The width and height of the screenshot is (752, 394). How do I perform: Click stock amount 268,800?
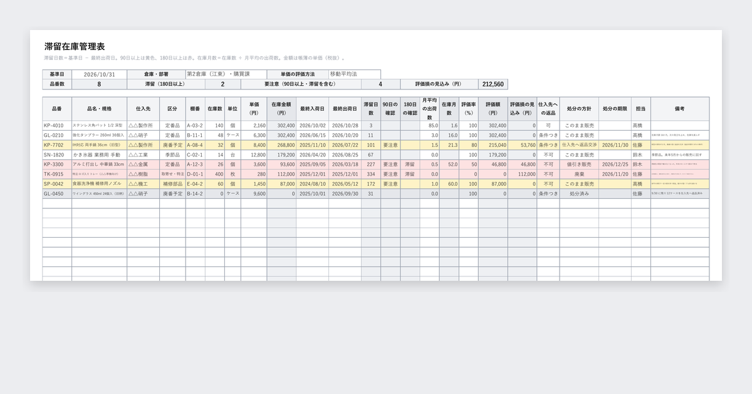281,144
